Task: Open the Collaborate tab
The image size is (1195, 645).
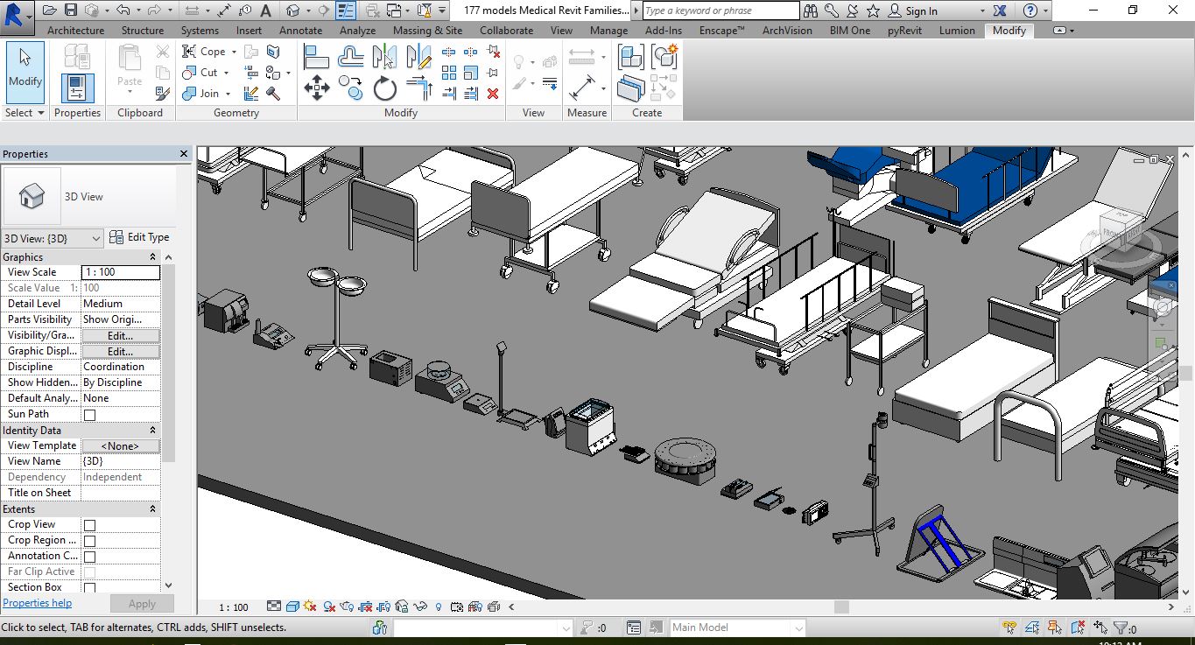Action: [x=506, y=30]
